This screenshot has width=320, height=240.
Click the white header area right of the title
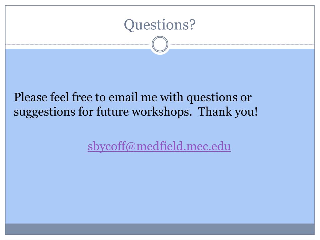coord(255,24)
